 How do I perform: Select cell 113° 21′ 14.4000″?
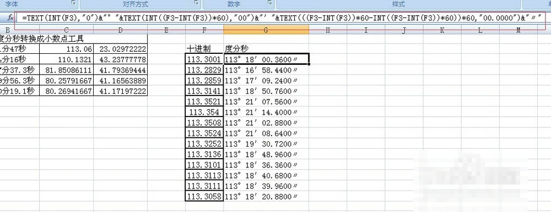coord(266,112)
